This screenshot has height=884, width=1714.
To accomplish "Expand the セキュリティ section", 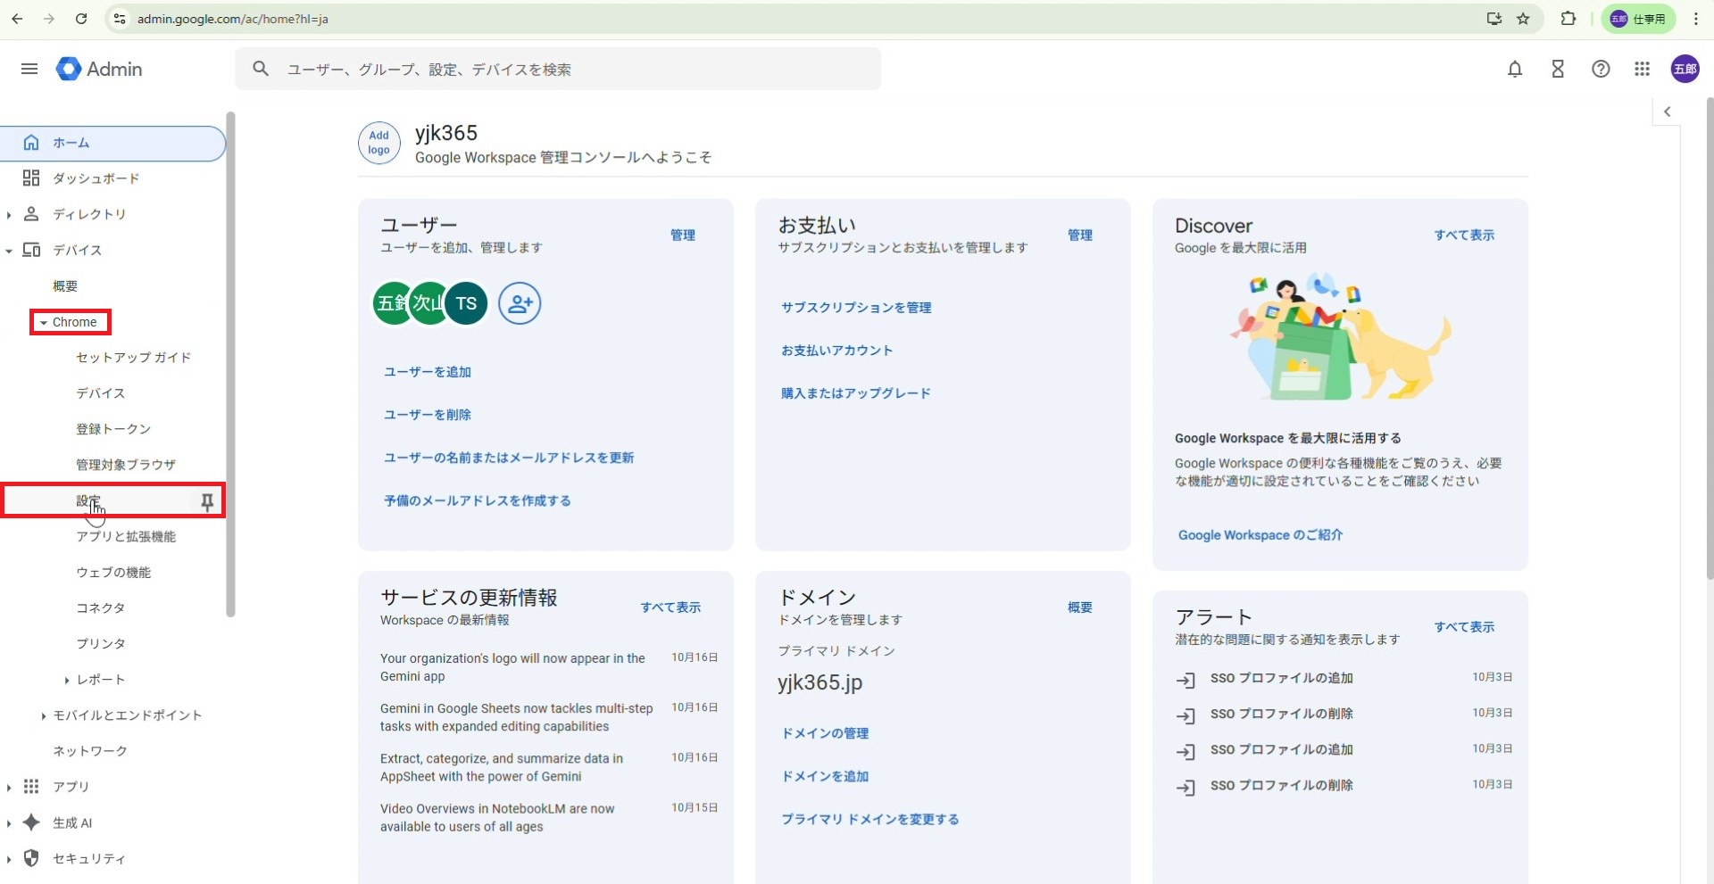I will point(9,859).
